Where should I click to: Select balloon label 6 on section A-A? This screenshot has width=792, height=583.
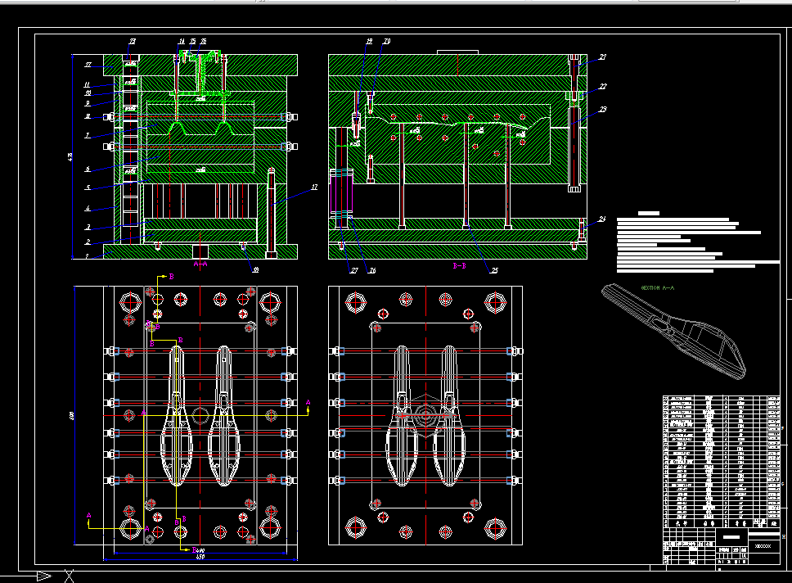point(88,169)
